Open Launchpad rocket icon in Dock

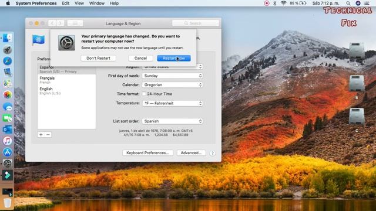pos(8,50)
